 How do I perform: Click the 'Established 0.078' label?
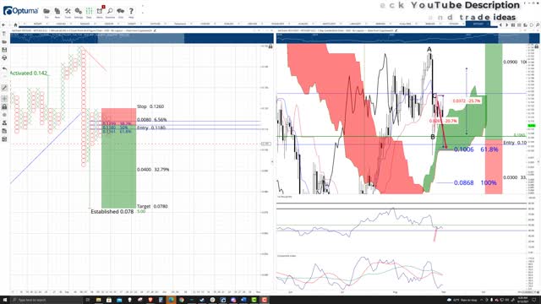pyautogui.click(x=112, y=212)
